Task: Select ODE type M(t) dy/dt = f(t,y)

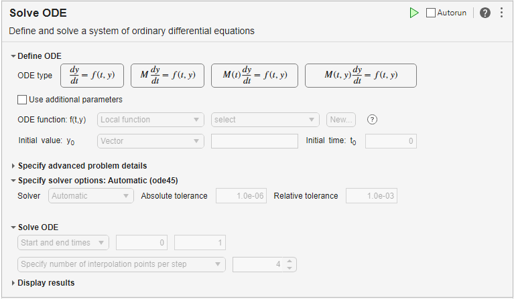Action: (255, 76)
